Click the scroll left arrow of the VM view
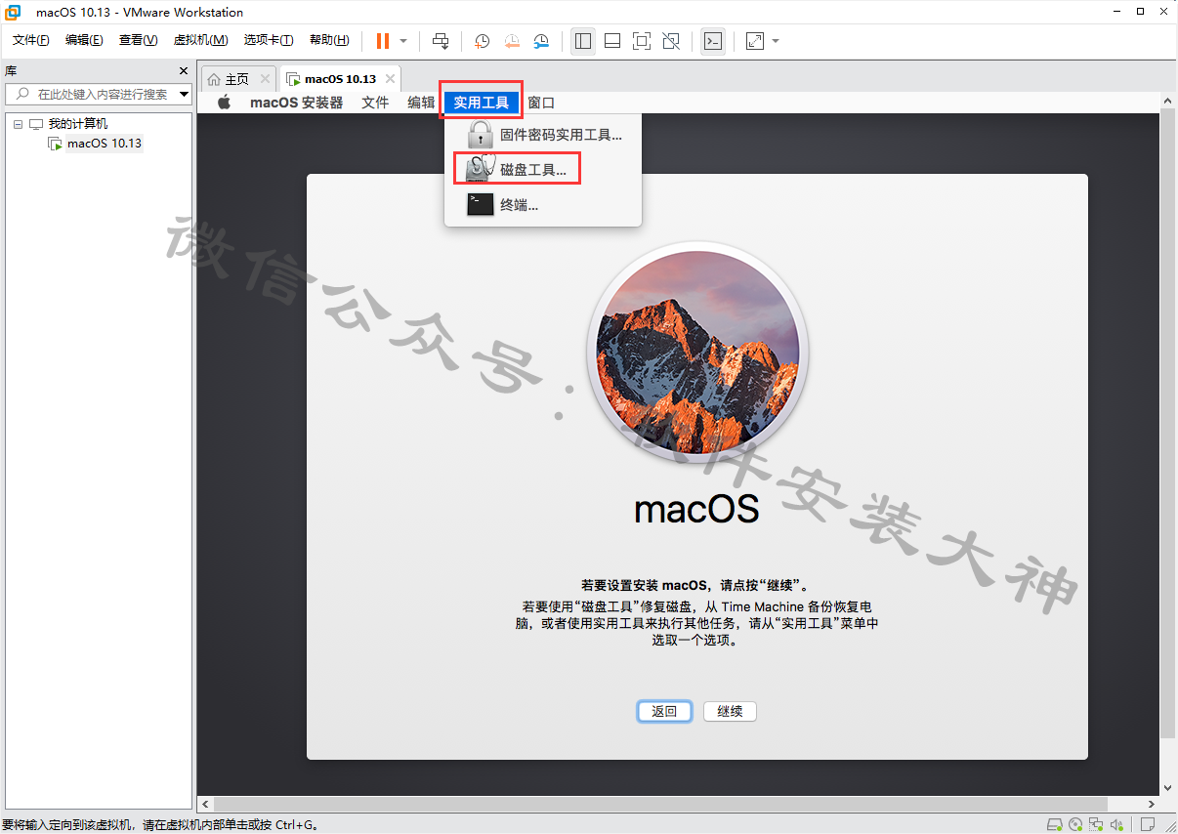The image size is (1178, 834). coord(205,805)
